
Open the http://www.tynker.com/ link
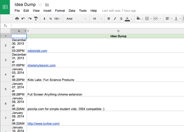click(44, 123)
